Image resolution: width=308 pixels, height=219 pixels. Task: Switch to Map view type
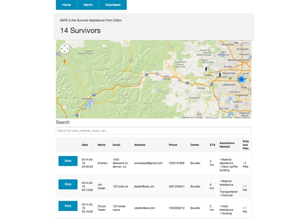[236, 43]
